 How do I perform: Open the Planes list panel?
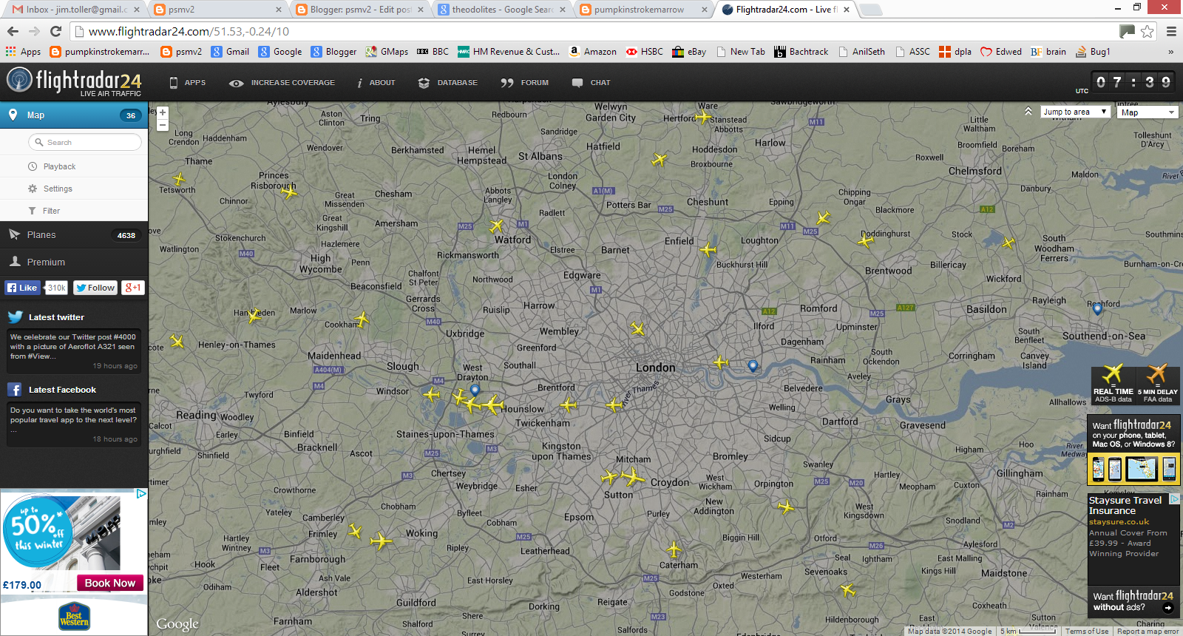point(74,235)
